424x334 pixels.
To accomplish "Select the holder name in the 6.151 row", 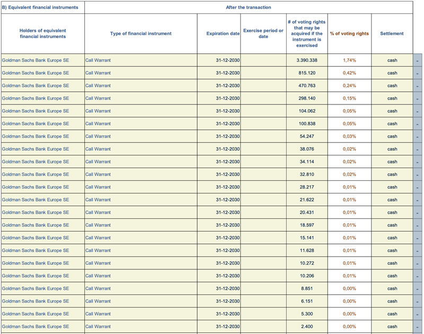I will [x=36, y=301].
